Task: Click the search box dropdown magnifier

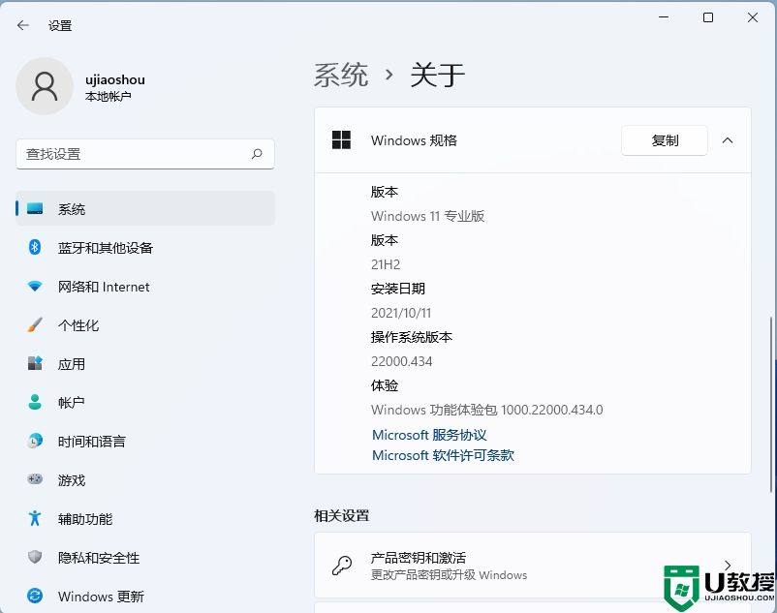Action: pyautogui.click(x=257, y=154)
